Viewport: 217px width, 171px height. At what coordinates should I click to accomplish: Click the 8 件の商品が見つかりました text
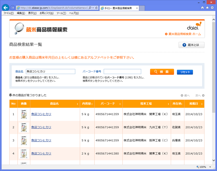[28, 95]
